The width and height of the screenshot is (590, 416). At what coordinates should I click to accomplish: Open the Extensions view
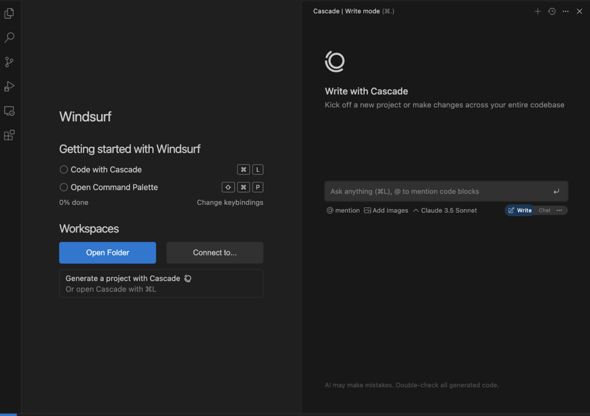tap(9, 135)
